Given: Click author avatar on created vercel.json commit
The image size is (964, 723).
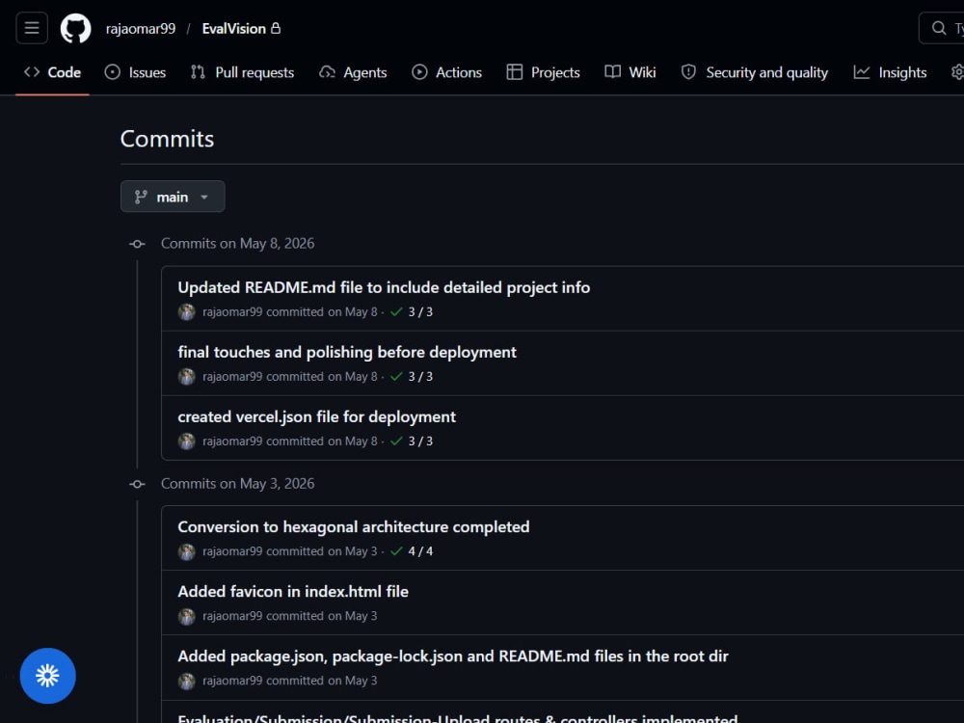Looking at the screenshot, I should (x=187, y=442).
